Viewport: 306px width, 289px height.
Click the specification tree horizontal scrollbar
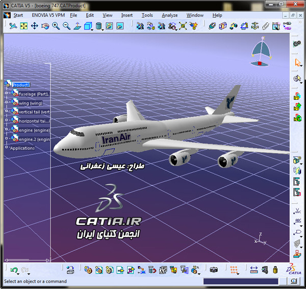(x=27, y=260)
